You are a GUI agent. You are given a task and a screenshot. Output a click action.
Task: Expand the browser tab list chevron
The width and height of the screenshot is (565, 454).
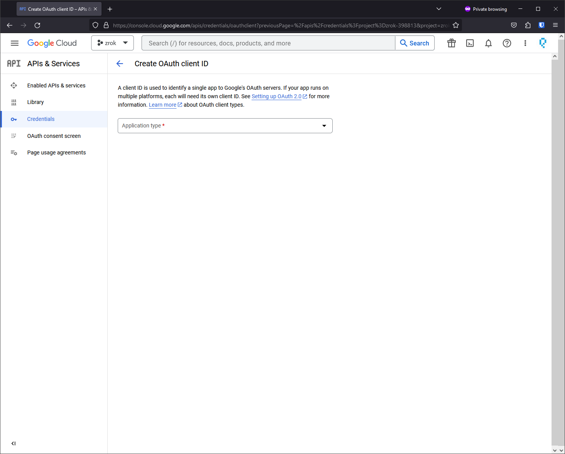click(x=438, y=9)
